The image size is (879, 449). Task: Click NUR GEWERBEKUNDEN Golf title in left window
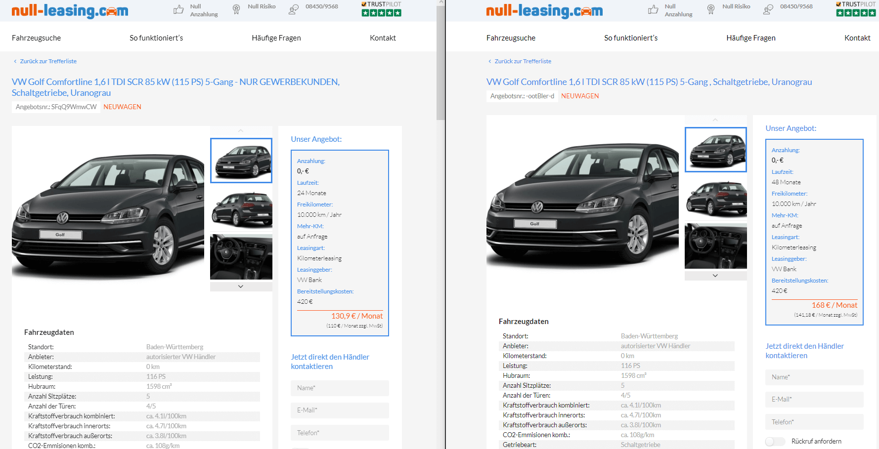coord(176,87)
